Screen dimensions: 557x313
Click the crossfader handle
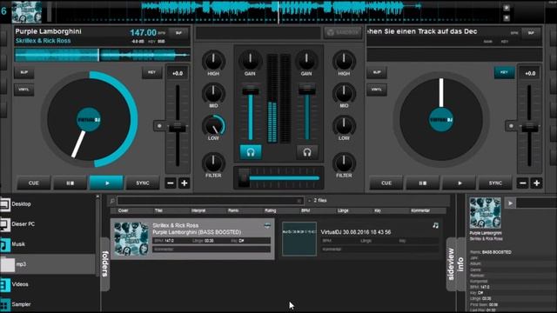click(244, 177)
